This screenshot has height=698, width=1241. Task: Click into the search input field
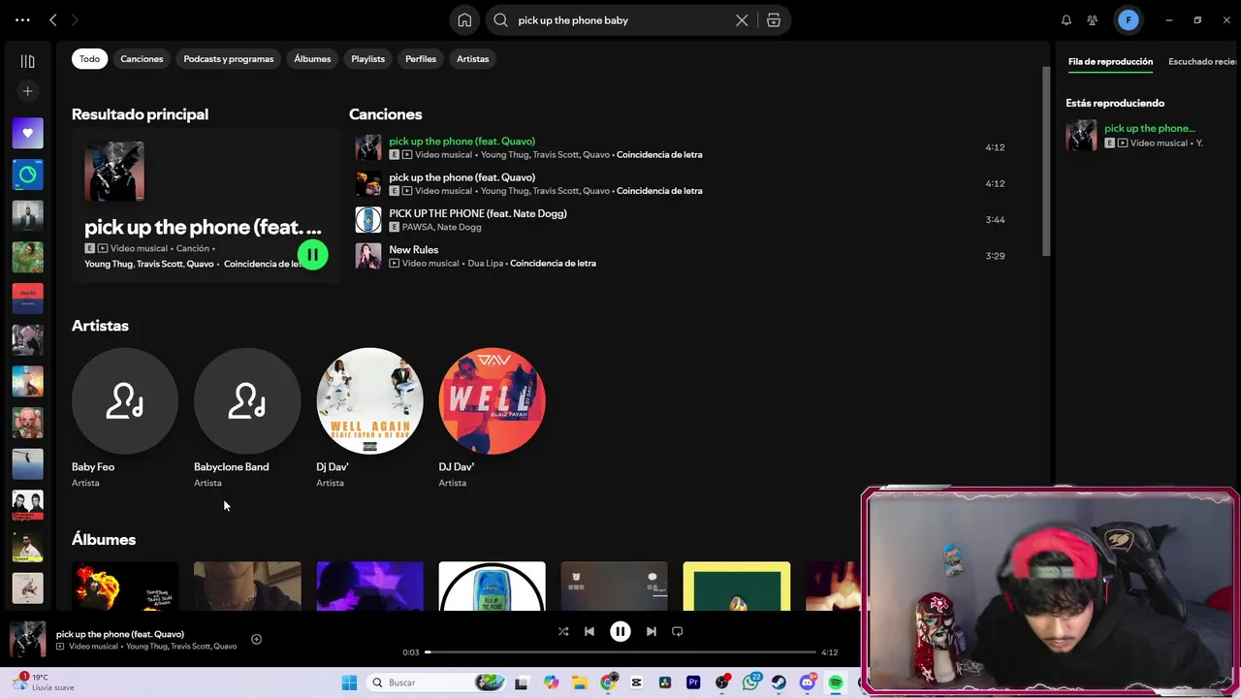point(620,20)
